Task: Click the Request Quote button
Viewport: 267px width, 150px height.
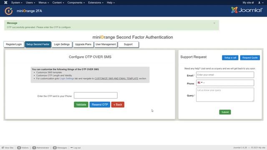Action: tap(250, 57)
